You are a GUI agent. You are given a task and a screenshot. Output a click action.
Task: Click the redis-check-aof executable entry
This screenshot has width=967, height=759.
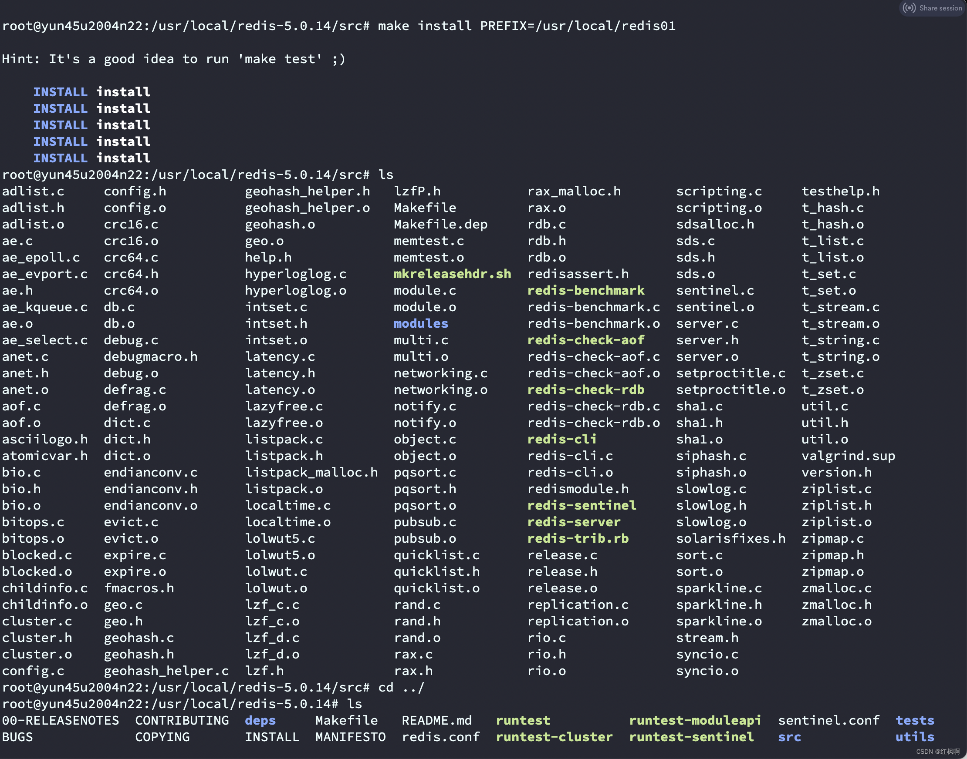click(585, 340)
